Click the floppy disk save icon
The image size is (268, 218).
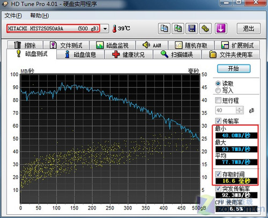point(191,28)
